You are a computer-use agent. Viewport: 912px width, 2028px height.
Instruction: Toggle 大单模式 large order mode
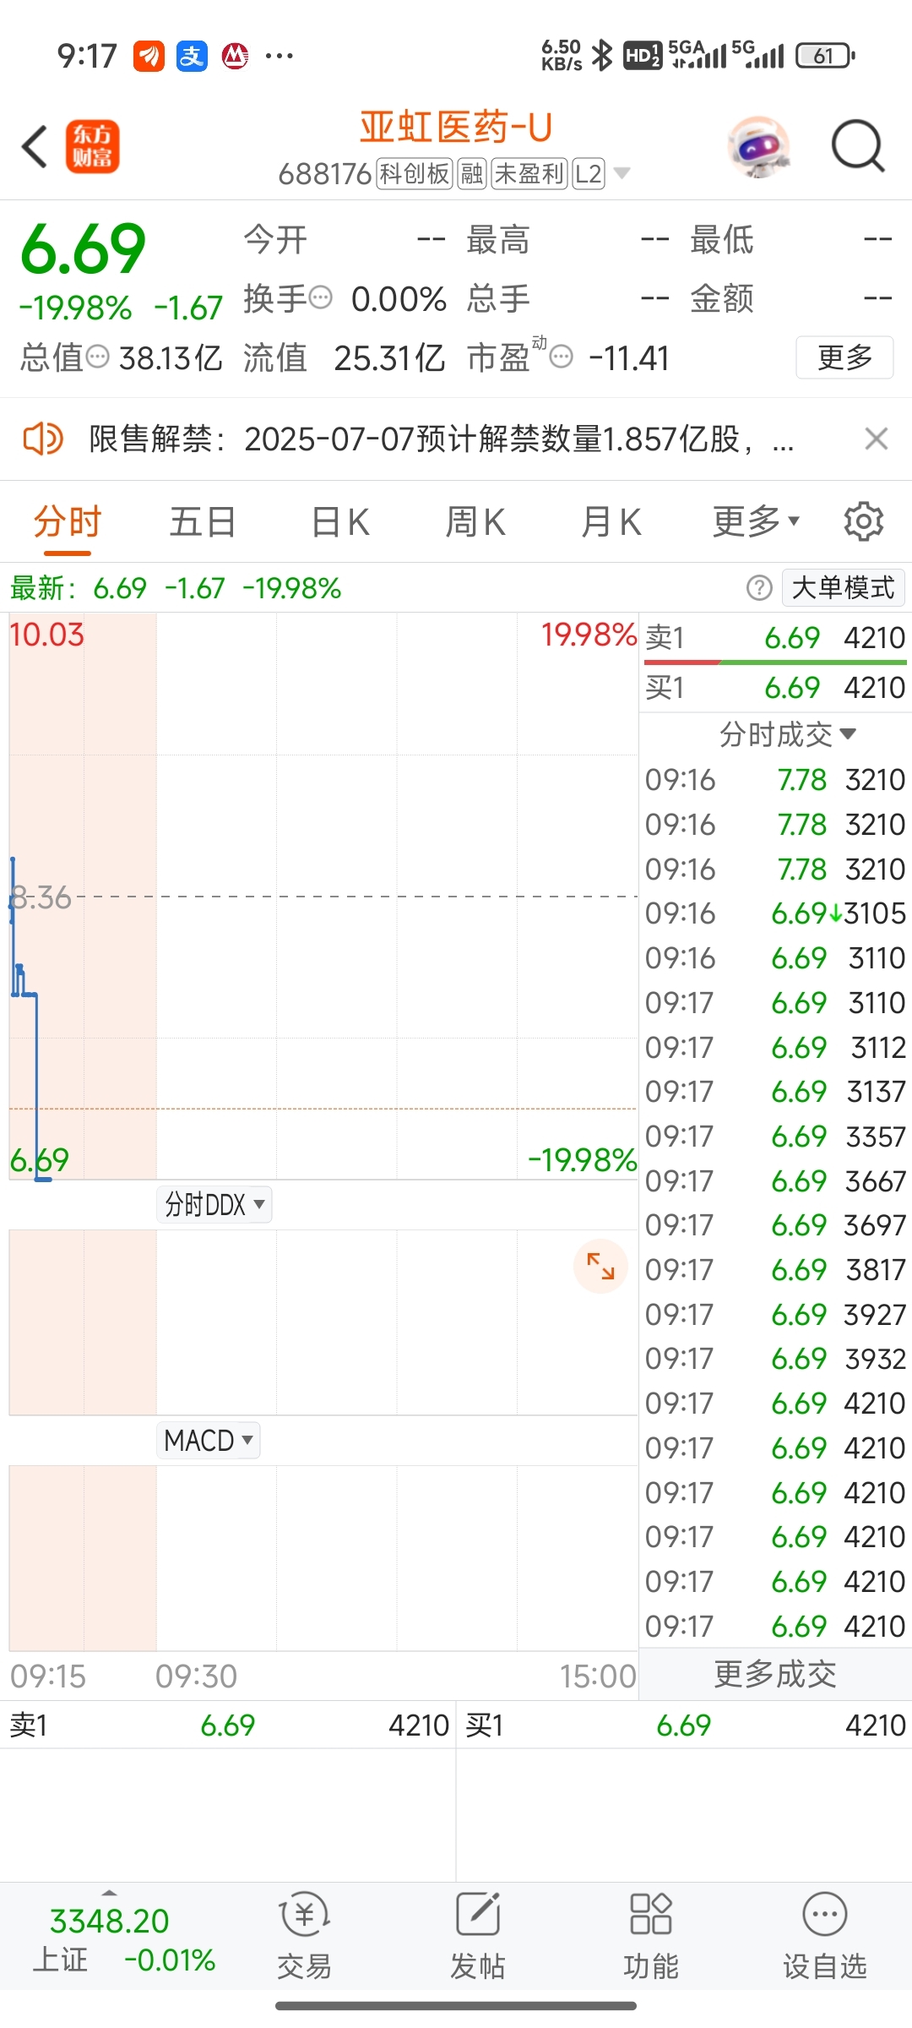843,587
